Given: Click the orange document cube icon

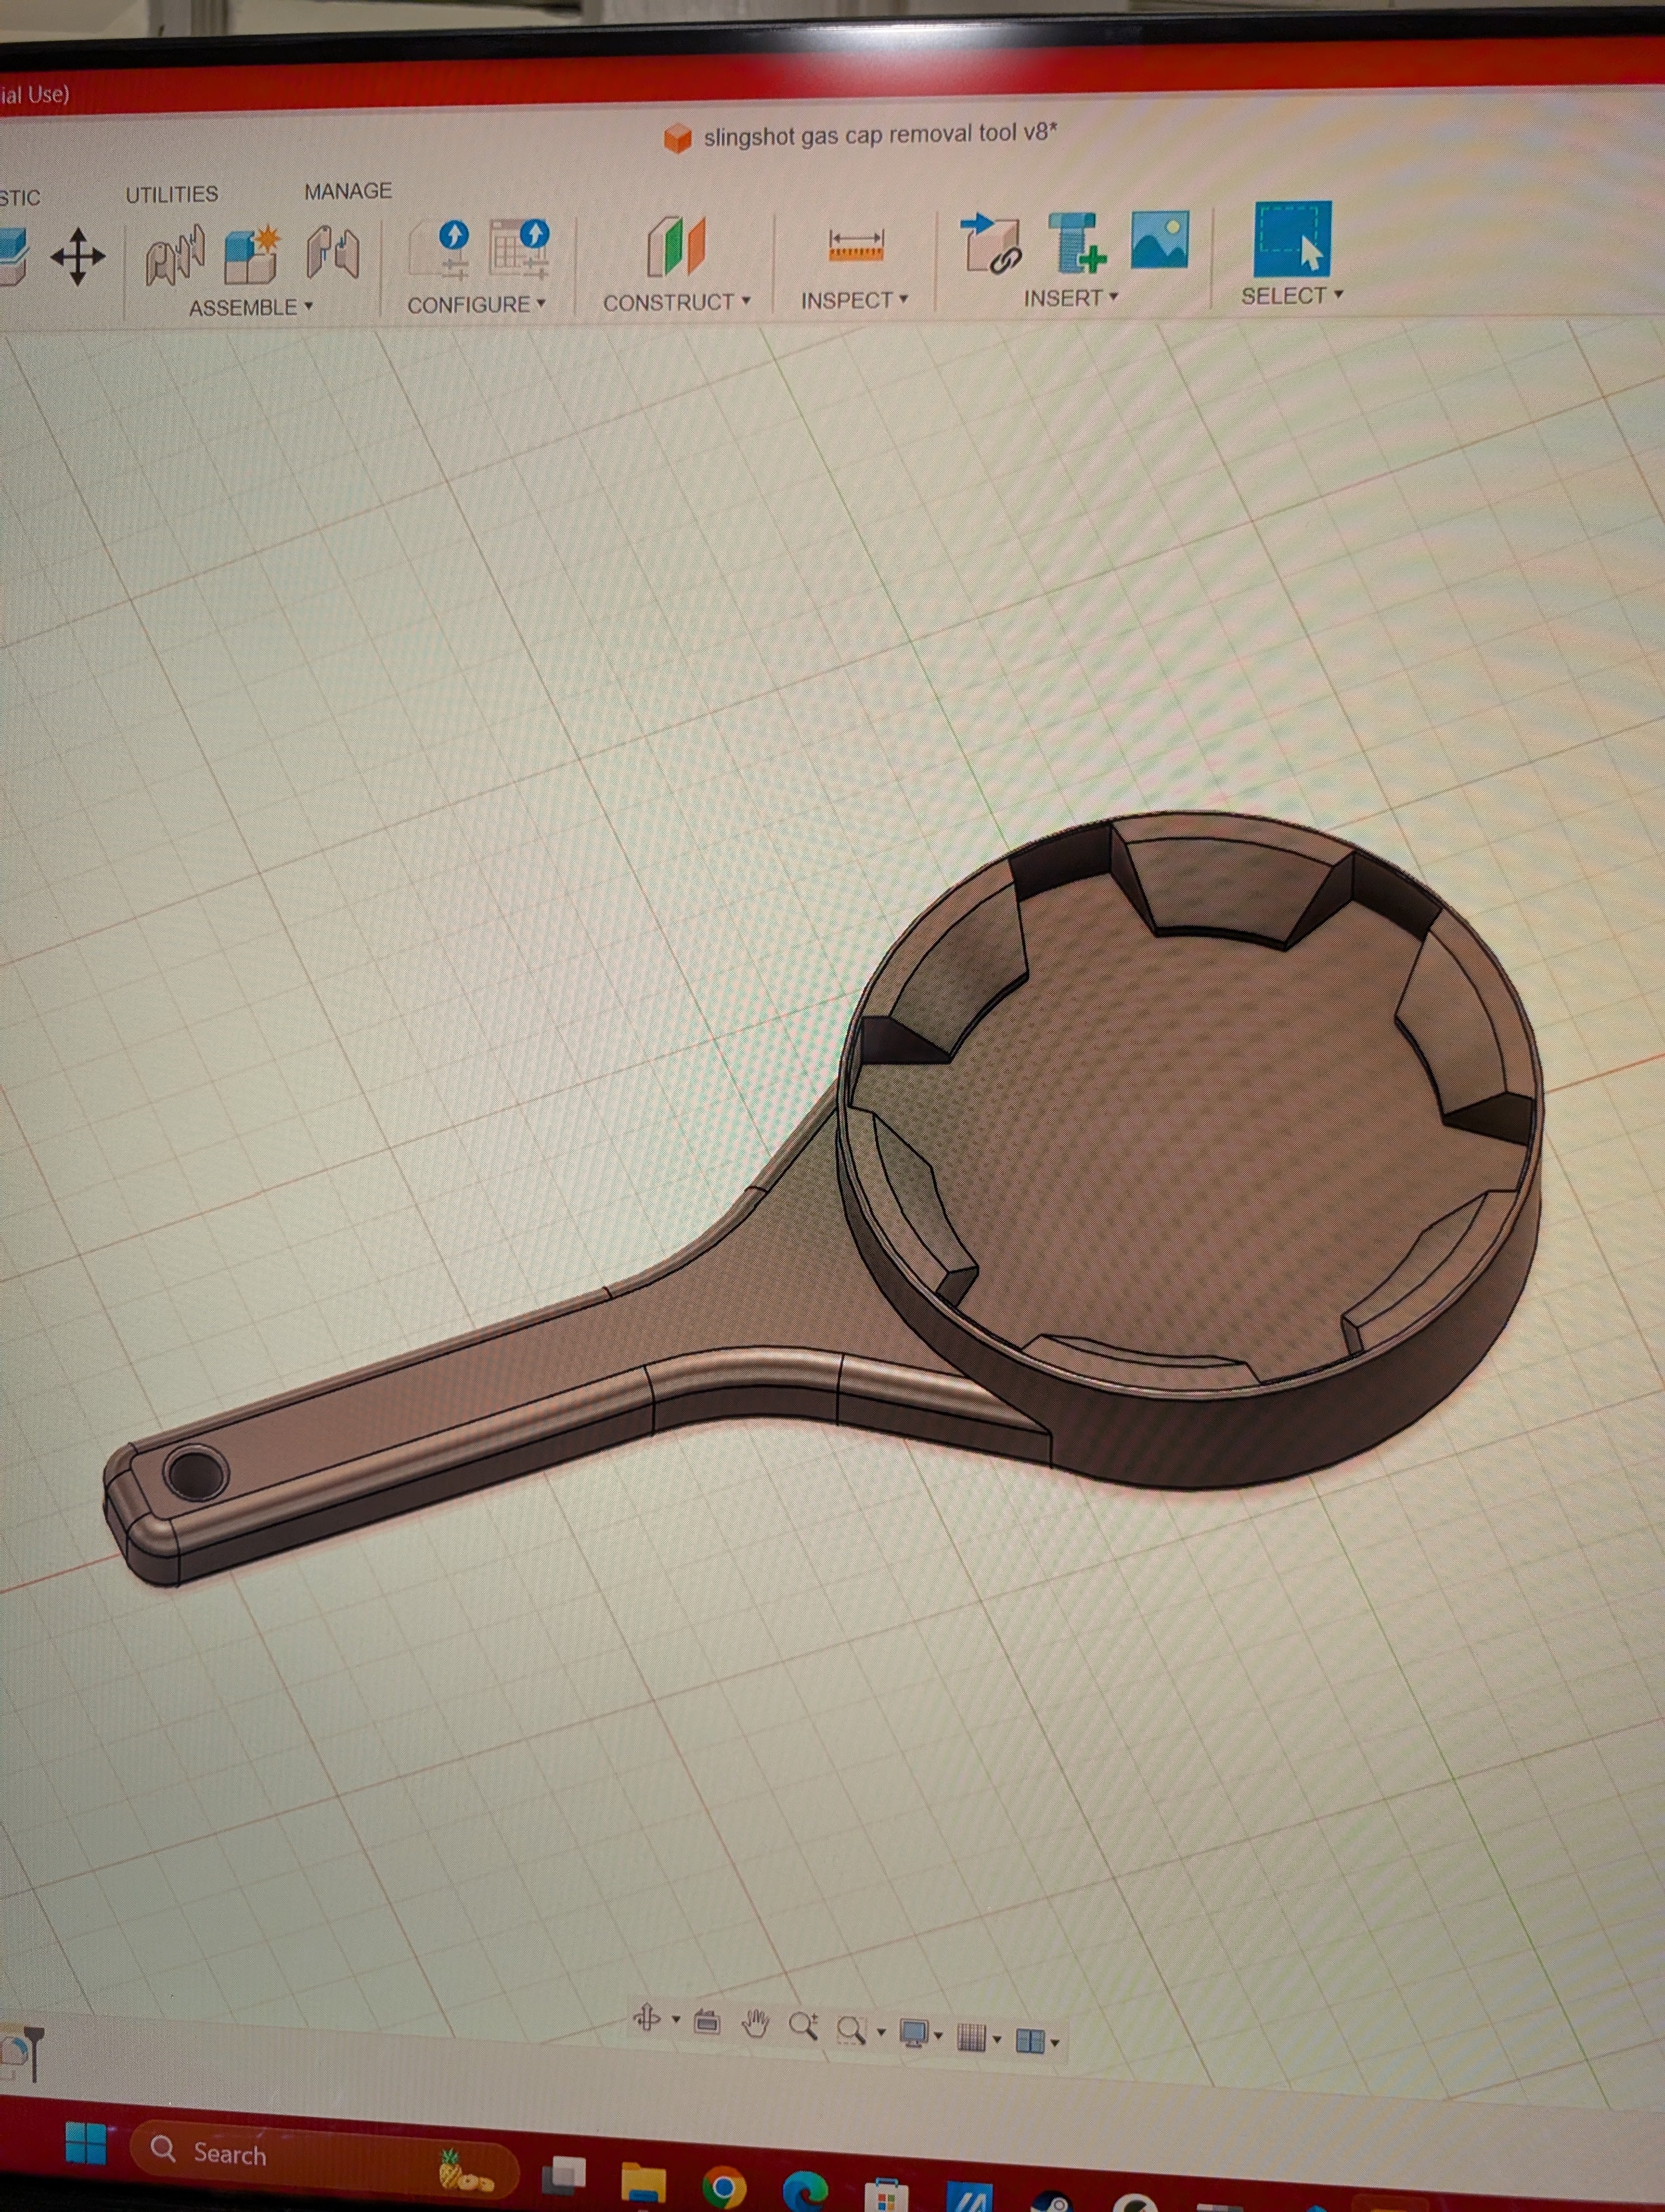Looking at the screenshot, I should (677, 138).
